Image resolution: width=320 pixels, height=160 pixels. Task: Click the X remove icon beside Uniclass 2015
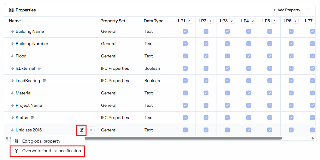91,130
